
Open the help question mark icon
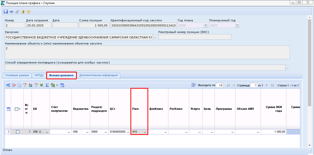click(x=28, y=12)
